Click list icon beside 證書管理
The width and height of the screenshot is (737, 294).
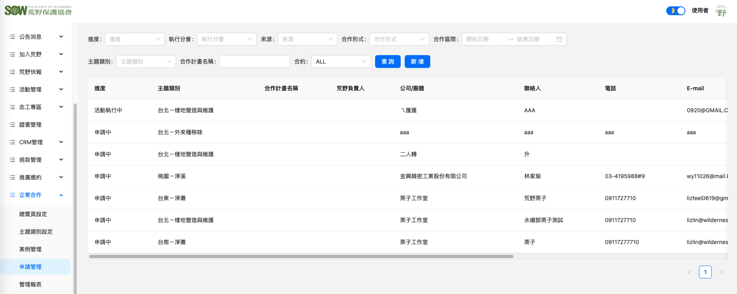click(x=12, y=125)
